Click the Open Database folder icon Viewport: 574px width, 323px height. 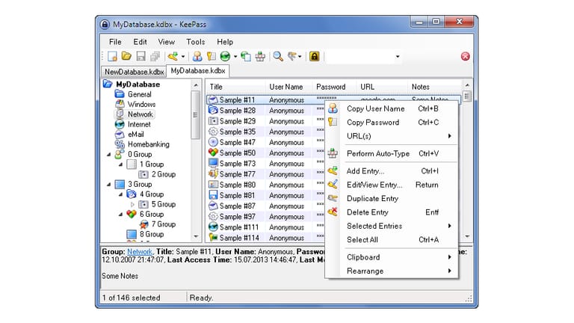[126, 56]
